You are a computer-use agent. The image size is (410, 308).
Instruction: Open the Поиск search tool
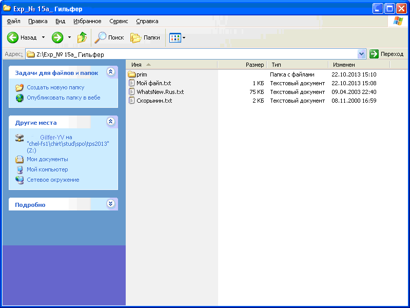pyautogui.click(x=109, y=37)
